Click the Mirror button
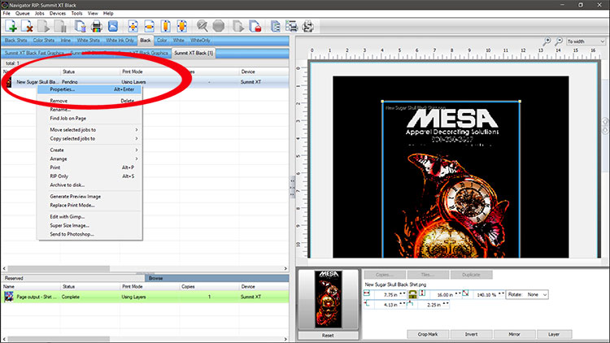Viewport: 610px width, 343px height. [x=514, y=334]
